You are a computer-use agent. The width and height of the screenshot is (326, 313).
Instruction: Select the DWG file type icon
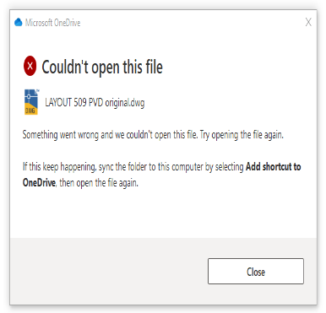coord(31,102)
